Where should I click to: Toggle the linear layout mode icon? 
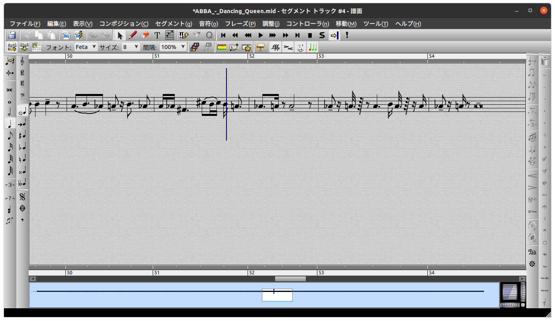[x=12, y=47]
